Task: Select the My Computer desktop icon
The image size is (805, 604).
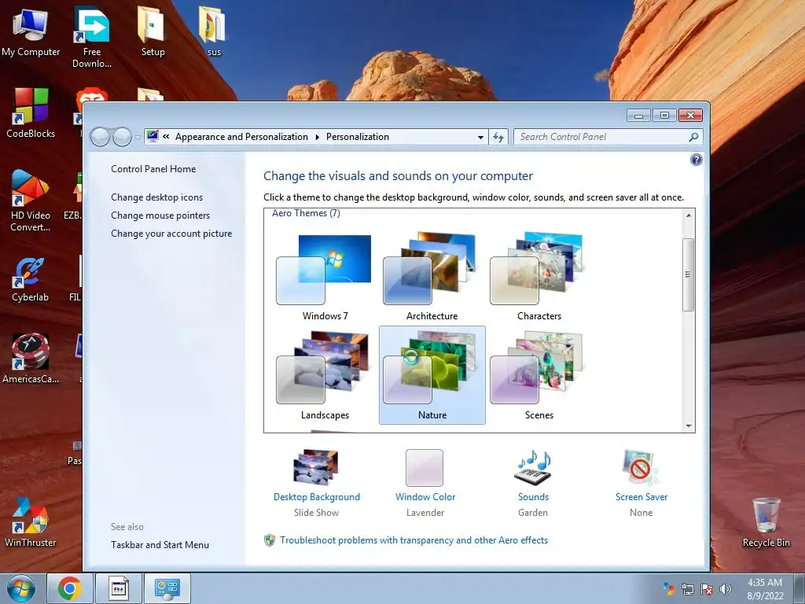Action: coord(31,32)
